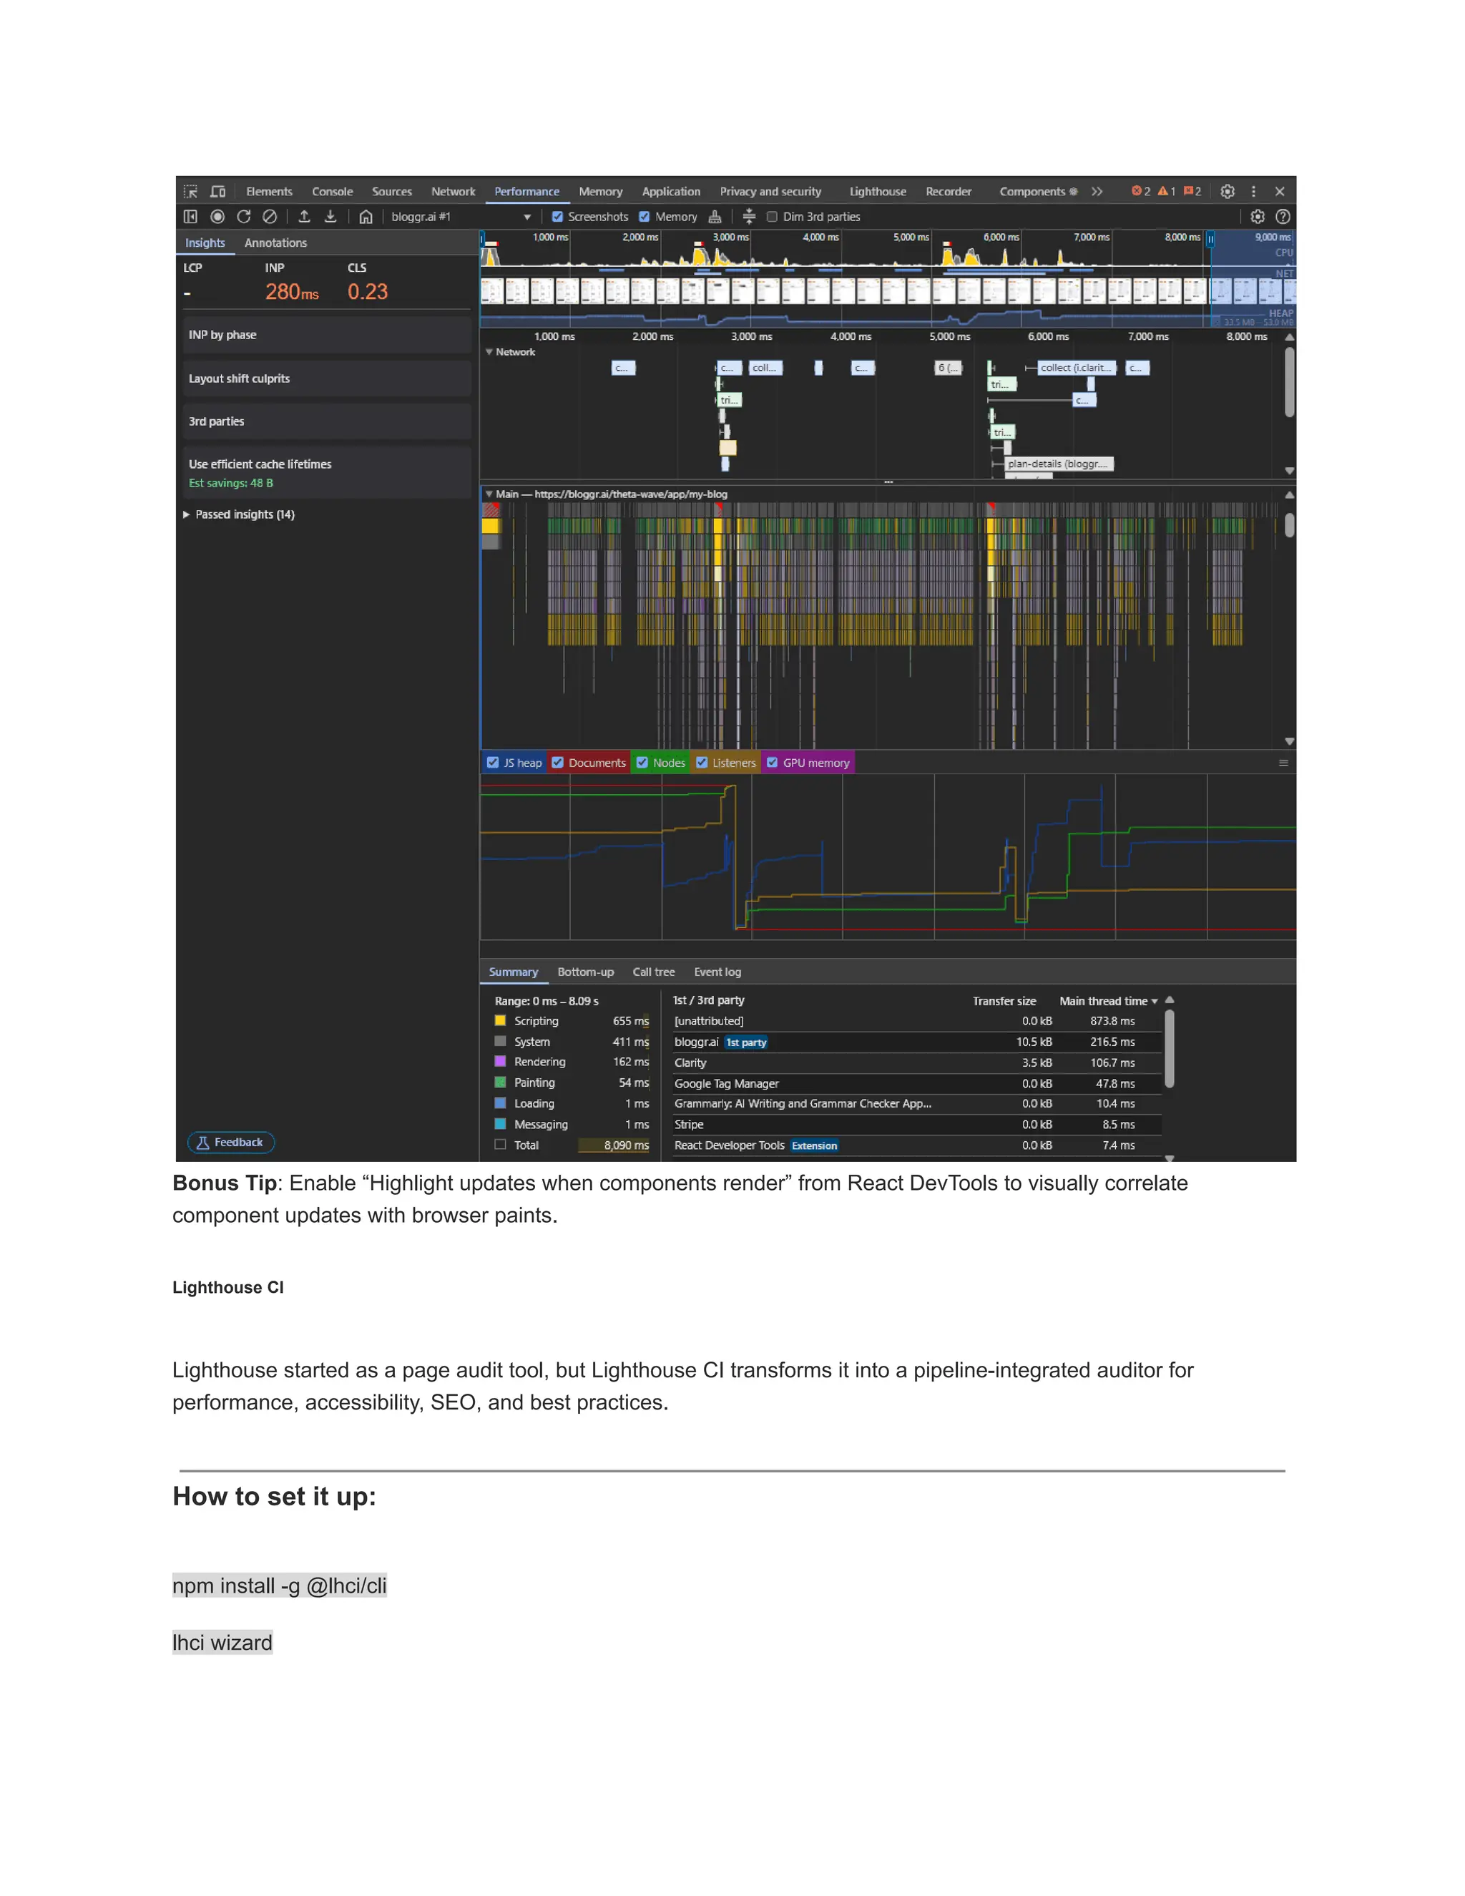
Task: Select the inspect element picker icon
Action: 191,191
